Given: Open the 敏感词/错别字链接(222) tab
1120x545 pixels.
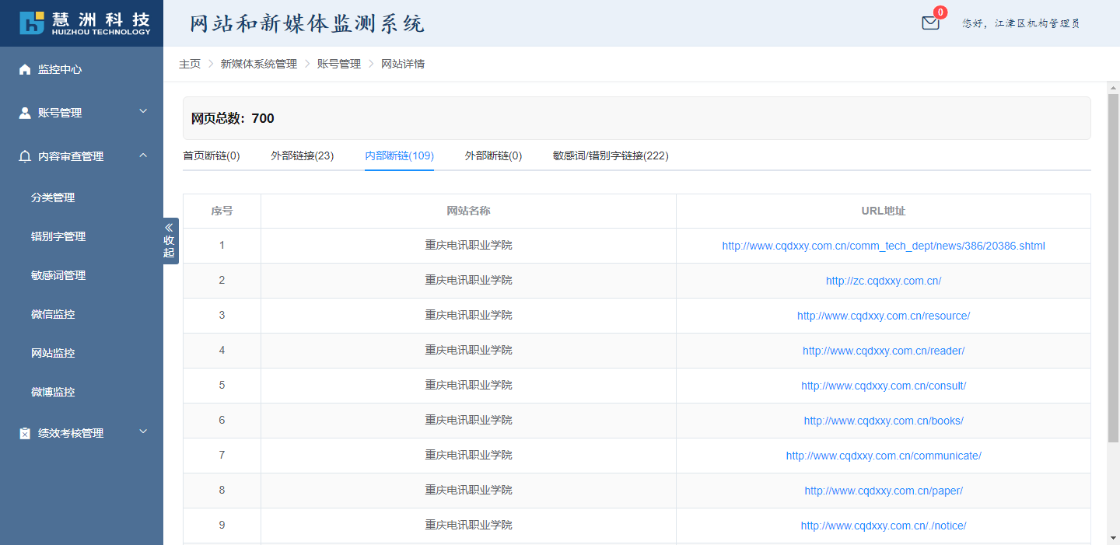Looking at the screenshot, I should pyautogui.click(x=610, y=155).
